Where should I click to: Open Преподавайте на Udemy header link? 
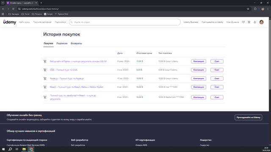coord(212,22)
